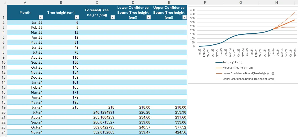Select row 24 header
The height and width of the screenshot is (137, 298).
(3, 132)
